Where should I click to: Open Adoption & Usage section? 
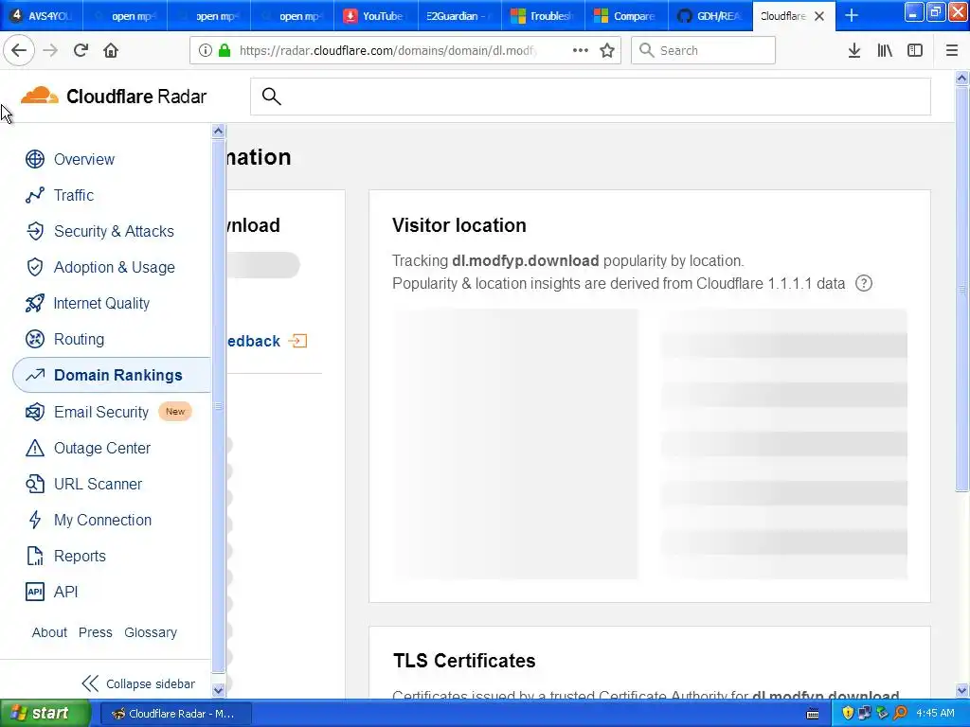[x=115, y=267]
